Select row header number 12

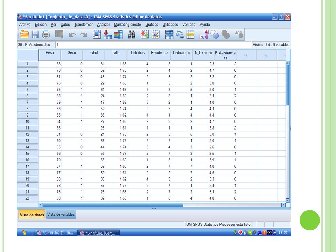[x=28, y=134]
